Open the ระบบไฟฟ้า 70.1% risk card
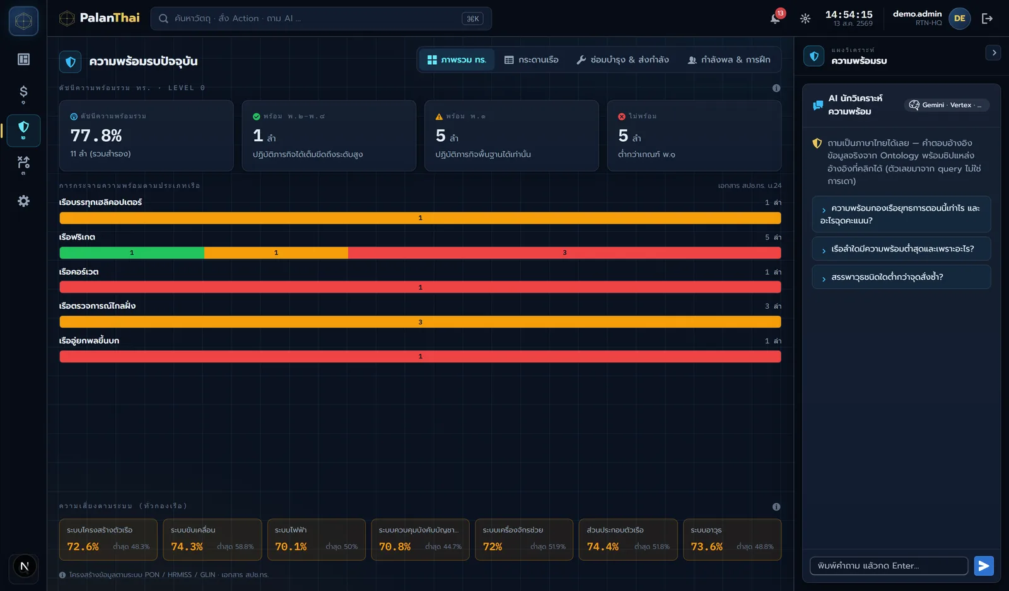 317,539
